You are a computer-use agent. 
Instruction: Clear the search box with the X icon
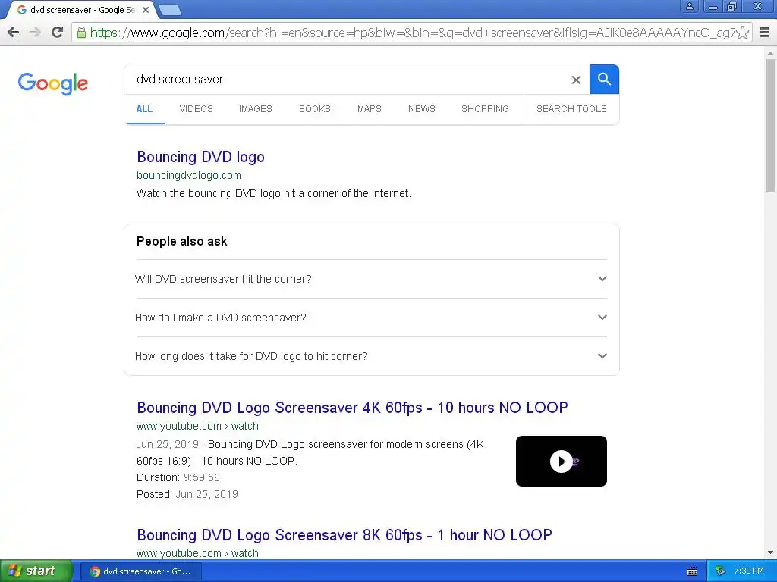click(x=576, y=80)
